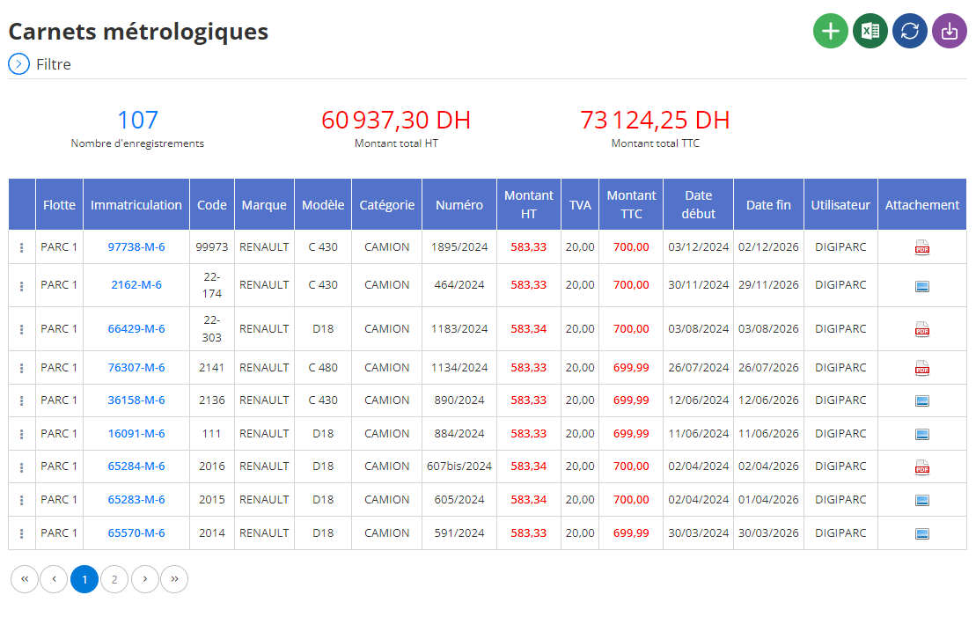Go to the next page with the single chevron
Viewport: 976px width, 617px height.
[x=144, y=579]
